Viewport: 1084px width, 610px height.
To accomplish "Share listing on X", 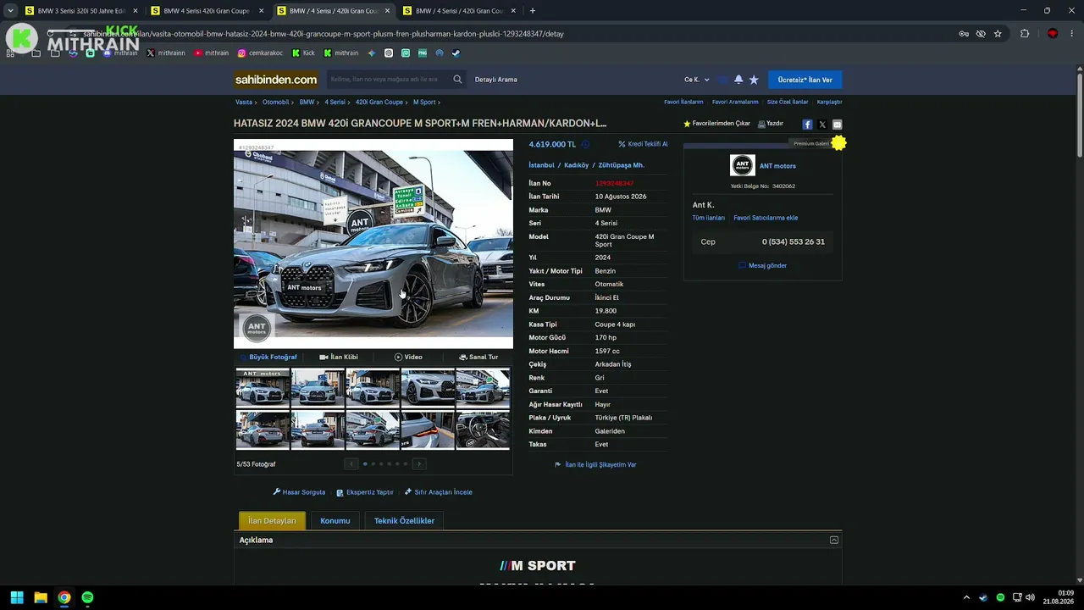I will [x=822, y=125].
